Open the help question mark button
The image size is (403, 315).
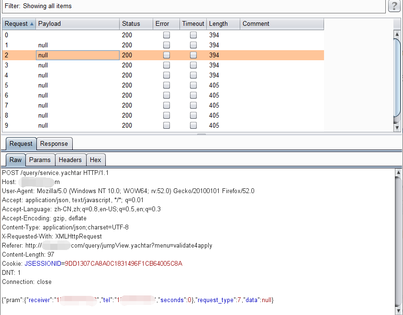[394, 6]
